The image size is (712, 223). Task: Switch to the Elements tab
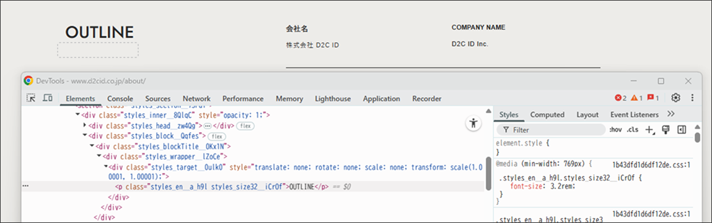pyautogui.click(x=81, y=99)
